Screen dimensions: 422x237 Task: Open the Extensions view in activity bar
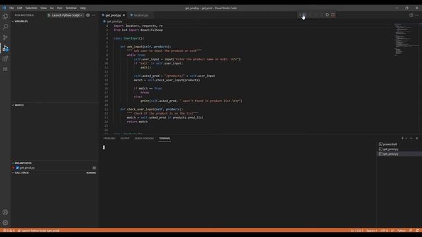[x=5, y=59]
